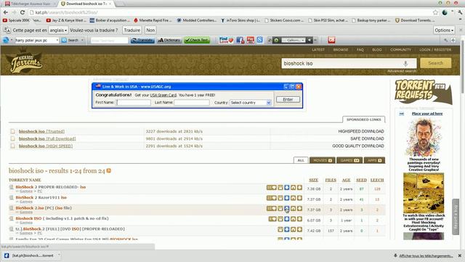Open downloaded torrent file options arrow
This screenshot has width=465, height=262.
click(59, 255)
